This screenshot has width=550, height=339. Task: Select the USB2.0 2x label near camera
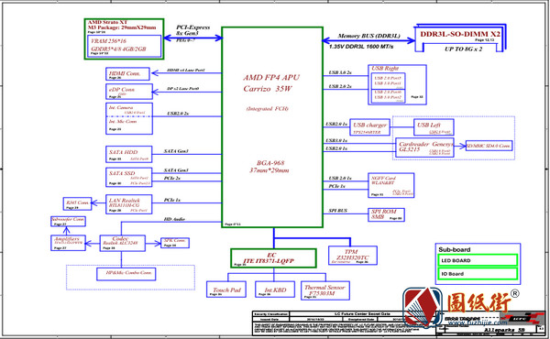[178, 114]
